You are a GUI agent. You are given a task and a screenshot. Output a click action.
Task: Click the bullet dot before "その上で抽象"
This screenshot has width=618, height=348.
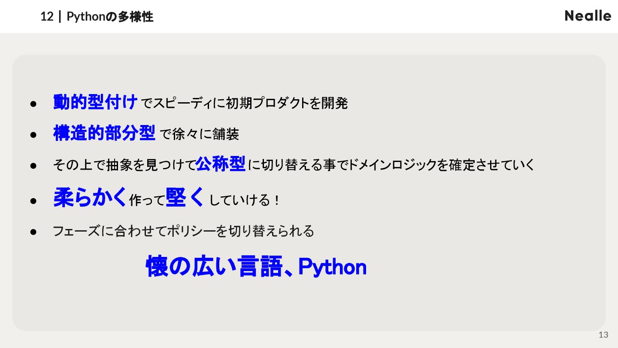(34, 165)
